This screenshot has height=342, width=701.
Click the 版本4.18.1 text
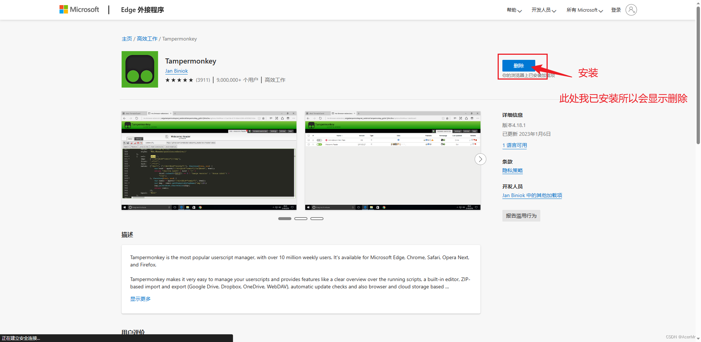tap(514, 125)
